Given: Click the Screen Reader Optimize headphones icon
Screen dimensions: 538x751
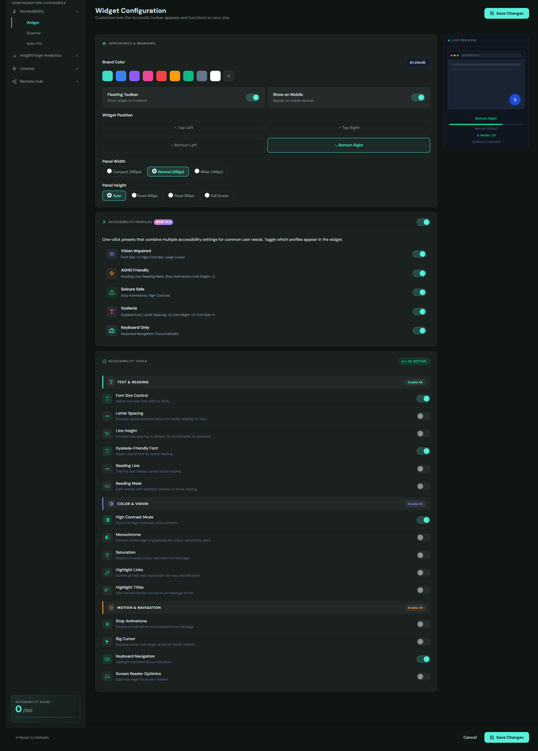Looking at the screenshot, I should 107,677.
